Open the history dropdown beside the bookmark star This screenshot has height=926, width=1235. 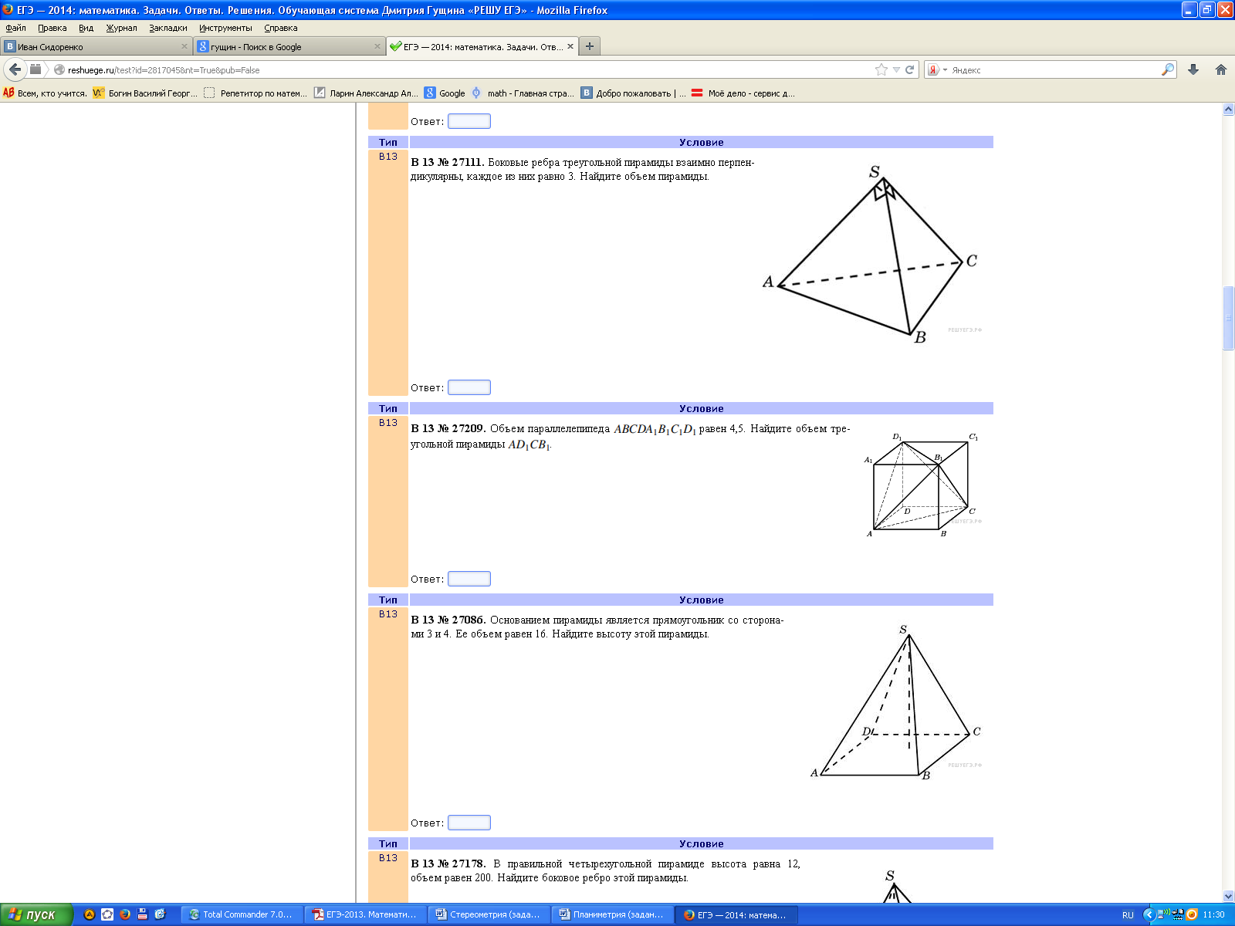click(x=896, y=69)
